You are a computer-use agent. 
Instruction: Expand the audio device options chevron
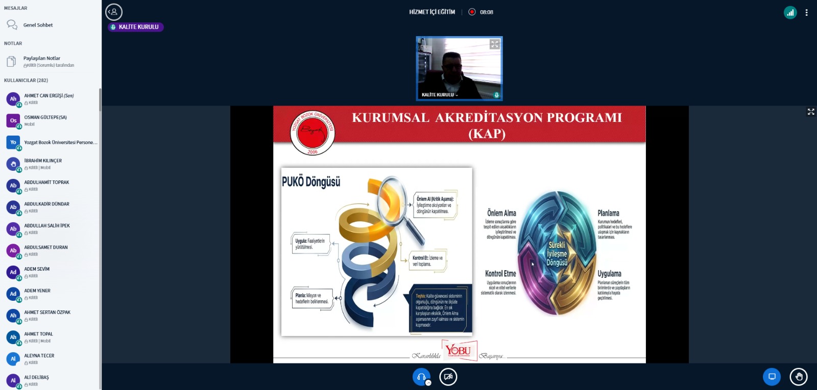pos(428,383)
